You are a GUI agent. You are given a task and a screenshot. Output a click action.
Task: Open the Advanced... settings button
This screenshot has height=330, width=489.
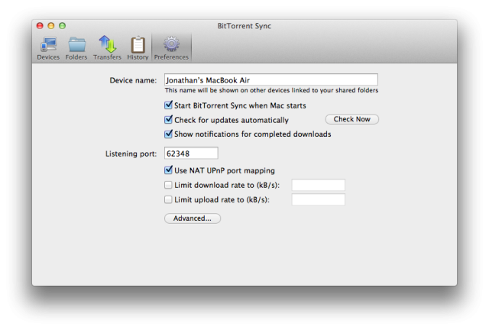click(193, 218)
